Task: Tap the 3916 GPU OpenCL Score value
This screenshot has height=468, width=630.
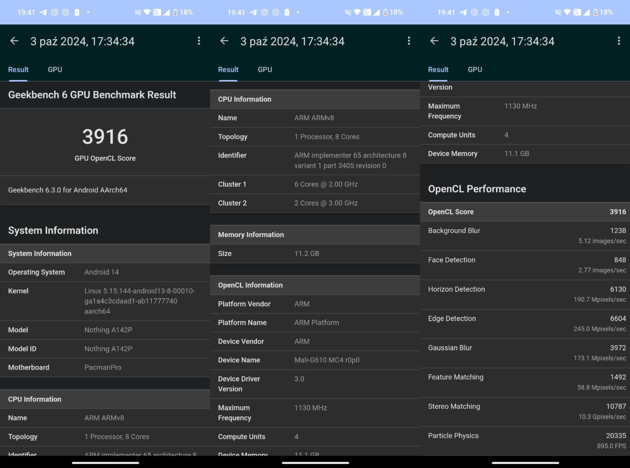Action: pyautogui.click(x=105, y=137)
